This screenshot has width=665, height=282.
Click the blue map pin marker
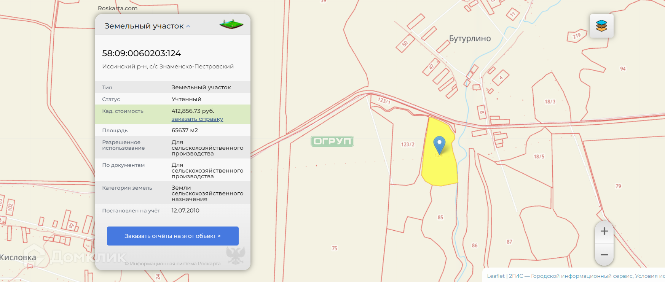[x=439, y=145]
